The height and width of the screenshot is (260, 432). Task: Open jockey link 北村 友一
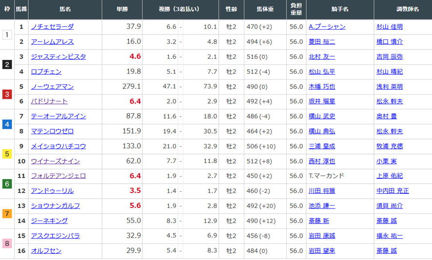click(322, 56)
